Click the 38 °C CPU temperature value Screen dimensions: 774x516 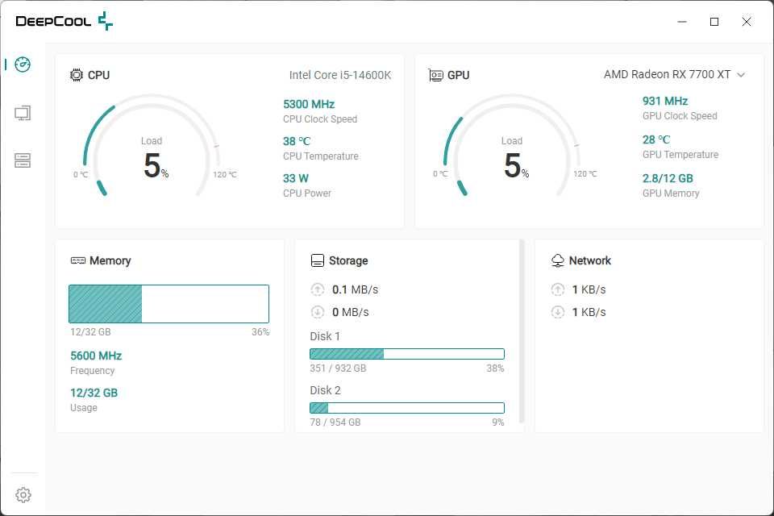(297, 141)
